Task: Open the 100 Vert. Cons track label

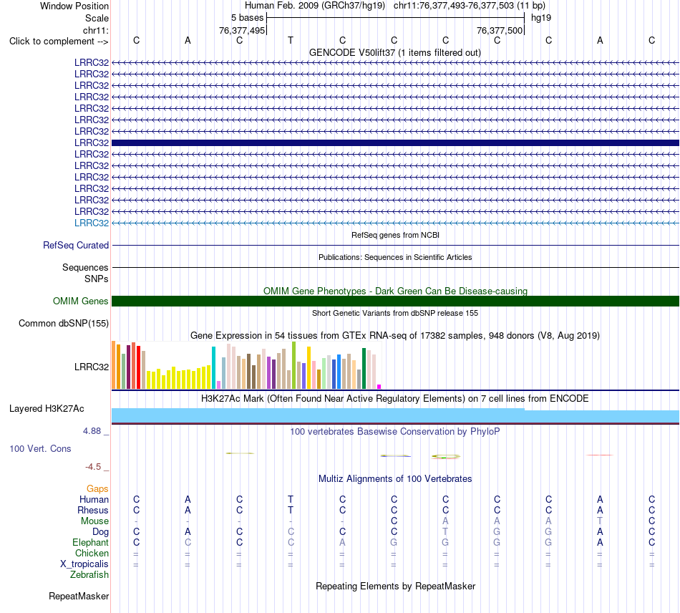Action: pyautogui.click(x=40, y=448)
